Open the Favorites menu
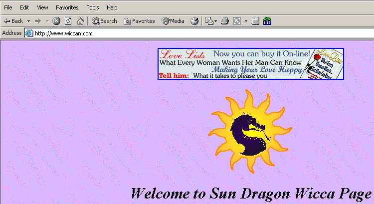The height and width of the screenshot is (204, 374). coord(67,7)
